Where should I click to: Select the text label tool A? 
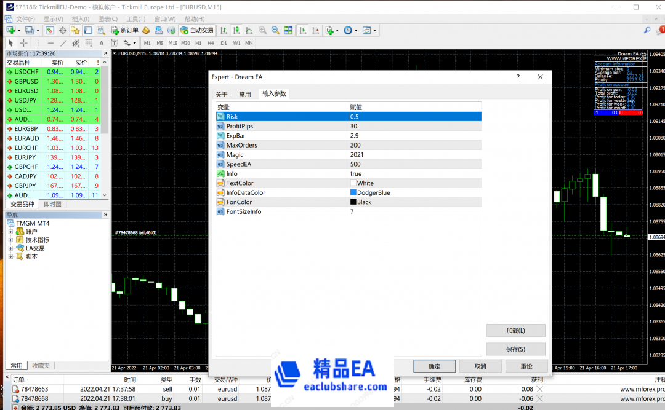tap(101, 43)
